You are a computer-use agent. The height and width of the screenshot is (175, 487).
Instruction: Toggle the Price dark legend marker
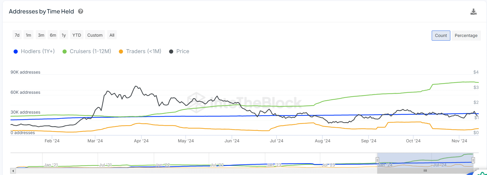click(171, 52)
